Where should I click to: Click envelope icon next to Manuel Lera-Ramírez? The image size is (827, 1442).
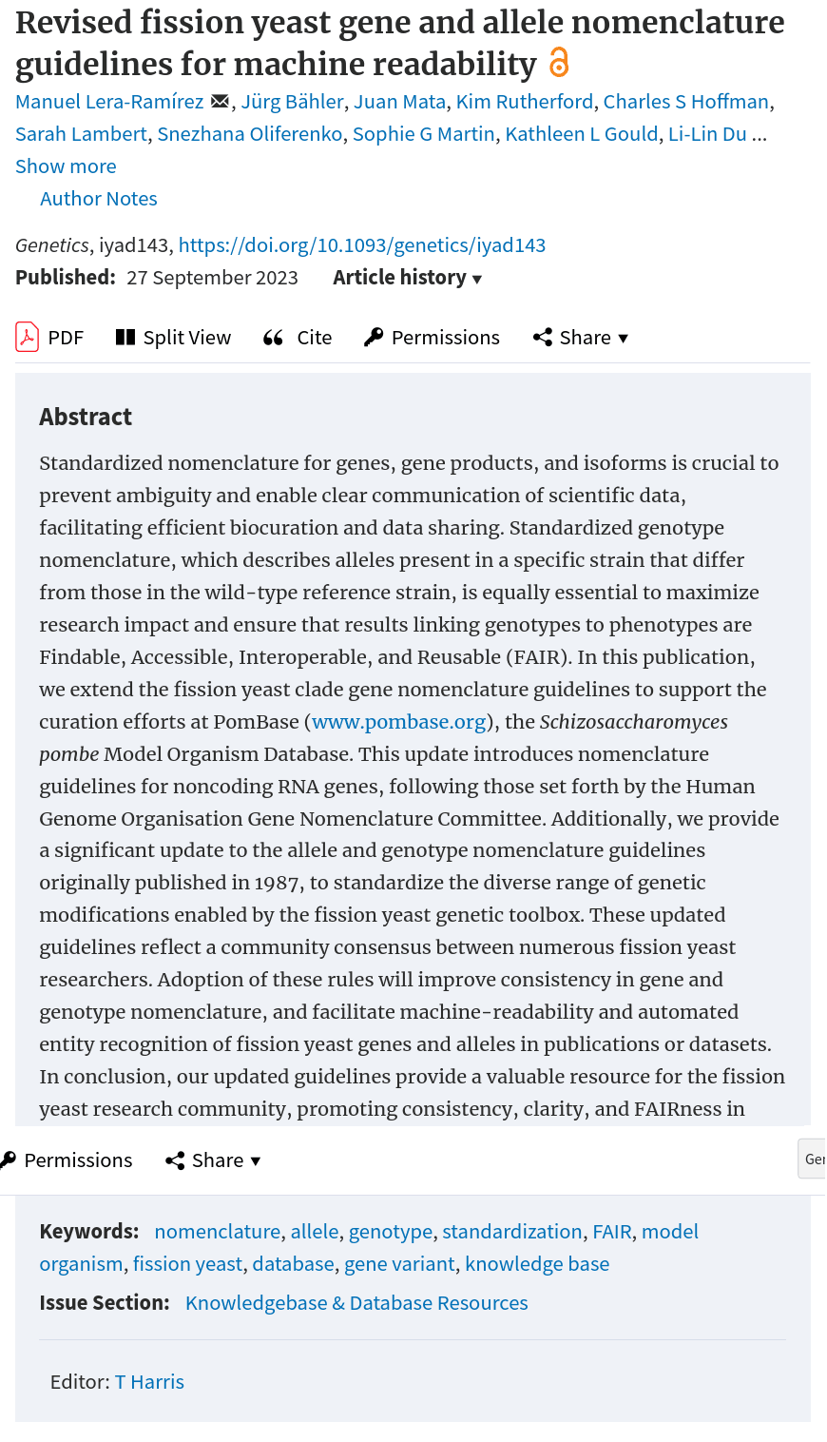click(220, 101)
